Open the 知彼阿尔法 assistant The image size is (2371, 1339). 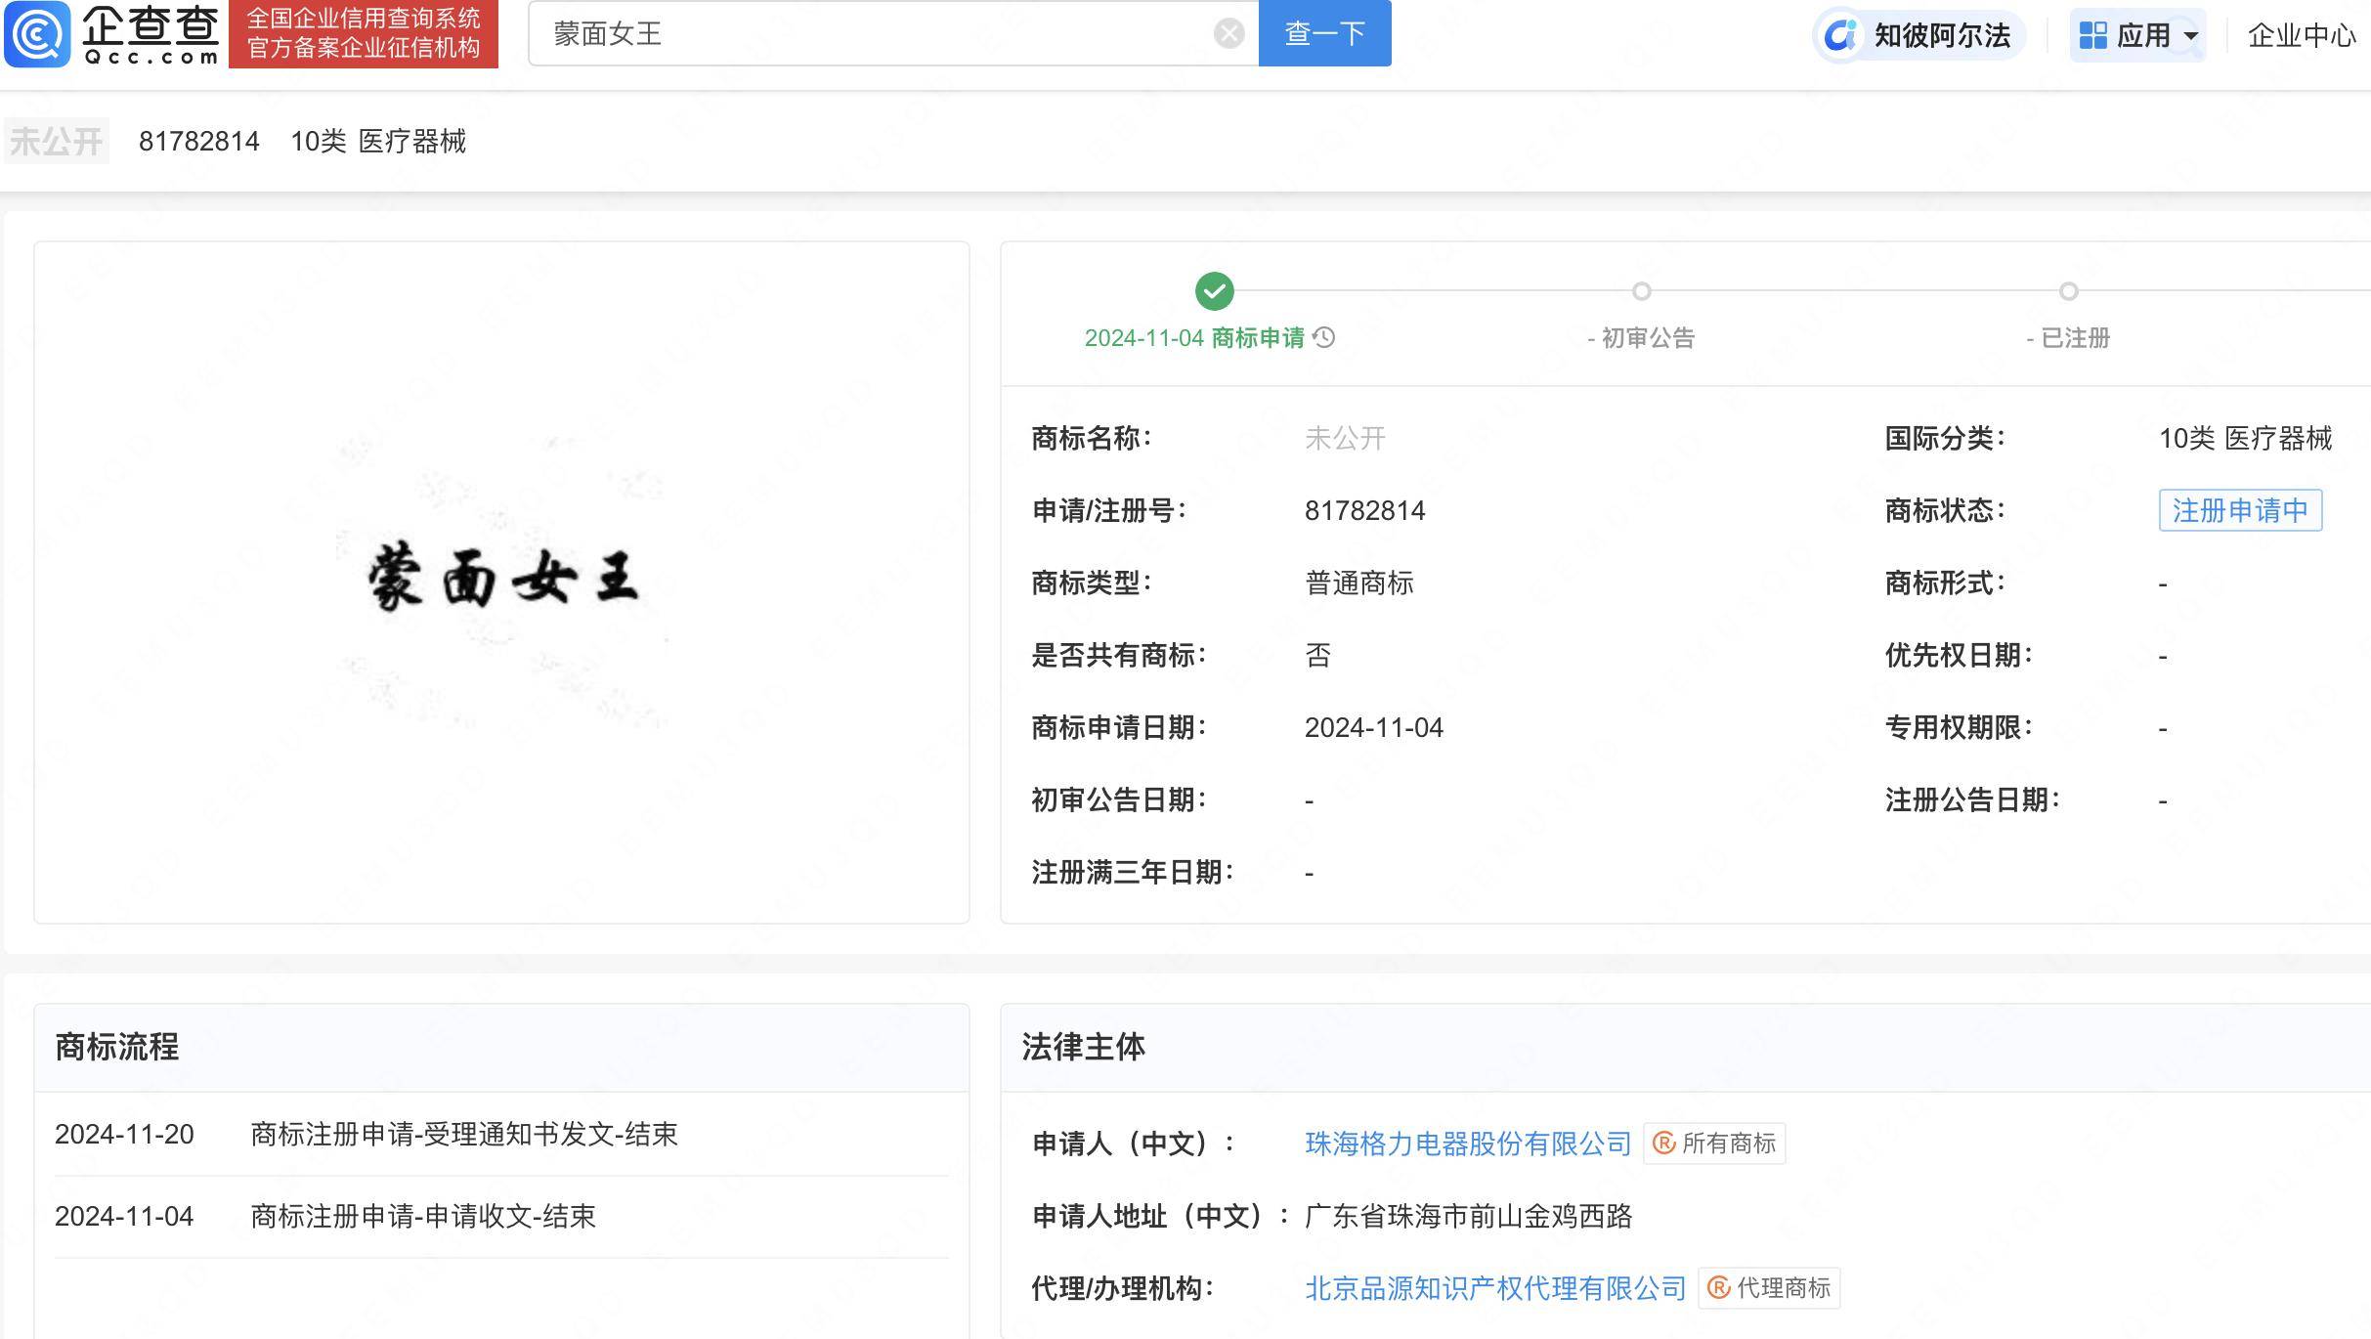tap(1918, 35)
